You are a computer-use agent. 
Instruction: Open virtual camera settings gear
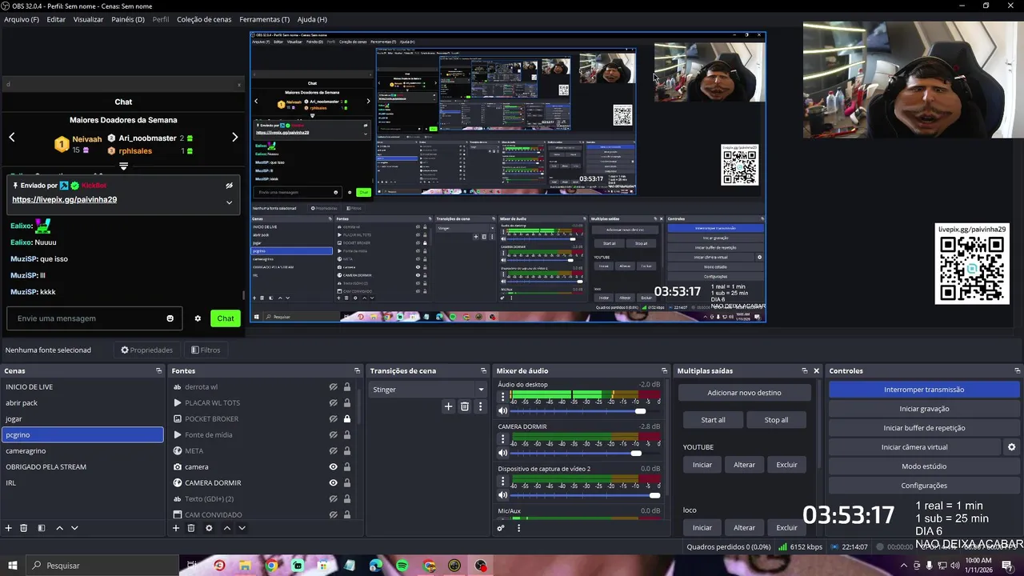point(1011,447)
